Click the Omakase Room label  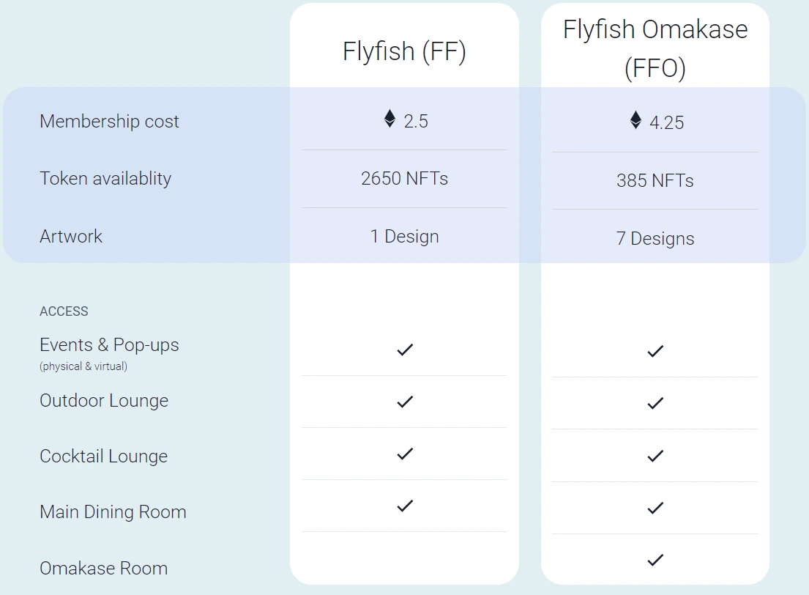tap(104, 568)
